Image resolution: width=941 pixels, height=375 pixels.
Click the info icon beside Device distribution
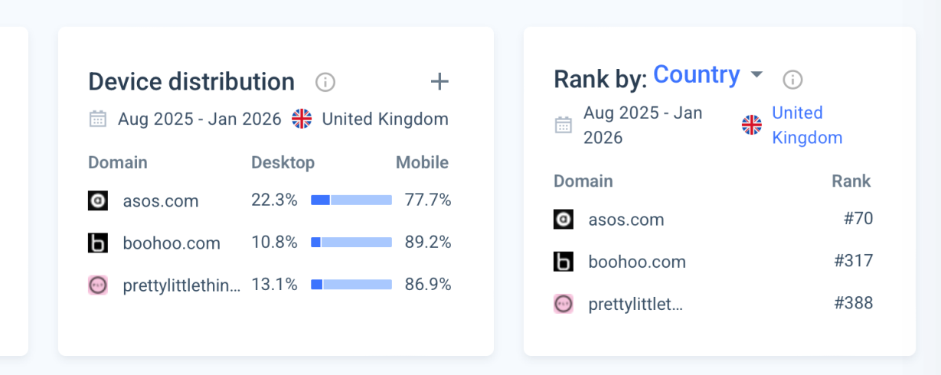325,82
